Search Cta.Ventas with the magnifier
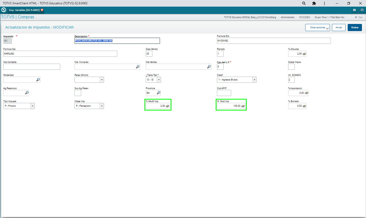366x218 pixels. 209,67
